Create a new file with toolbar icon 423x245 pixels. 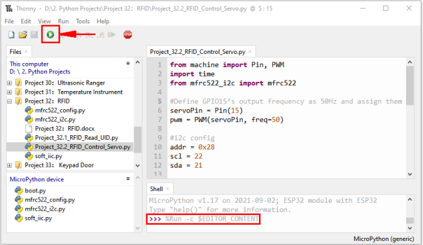pyautogui.click(x=11, y=34)
